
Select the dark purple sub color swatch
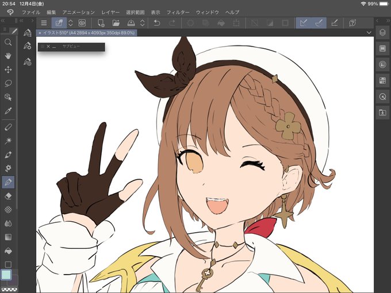[14, 280]
